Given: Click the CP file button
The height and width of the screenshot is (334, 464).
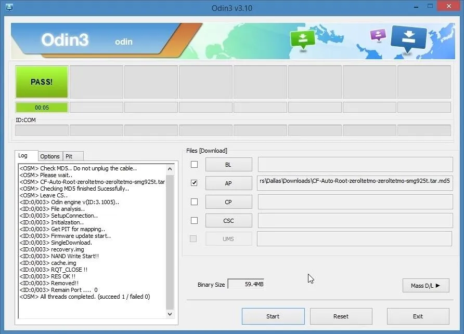Looking at the screenshot, I should [x=229, y=202].
